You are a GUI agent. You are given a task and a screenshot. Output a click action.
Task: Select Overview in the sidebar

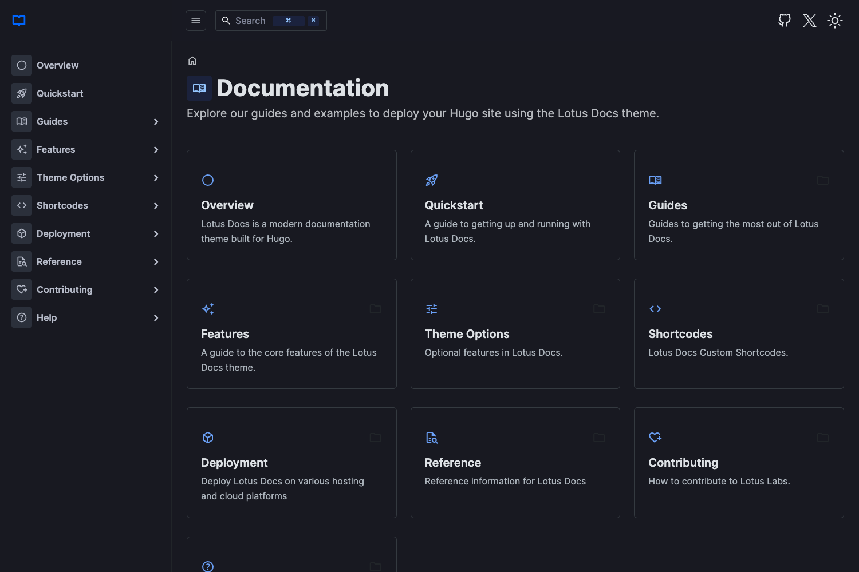coord(57,65)
